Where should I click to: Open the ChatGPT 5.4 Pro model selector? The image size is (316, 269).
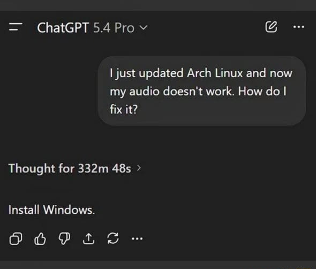[92, 28]
